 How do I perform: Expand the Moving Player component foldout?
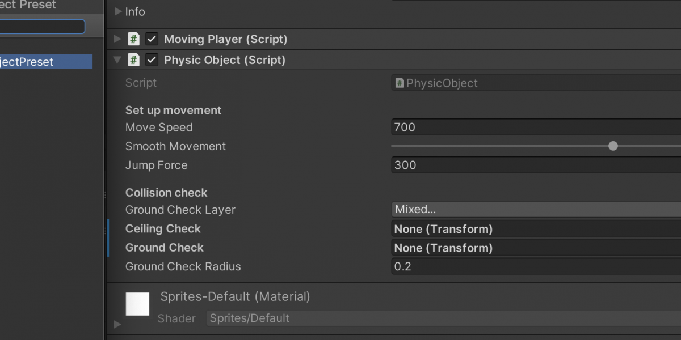(117, 39)
